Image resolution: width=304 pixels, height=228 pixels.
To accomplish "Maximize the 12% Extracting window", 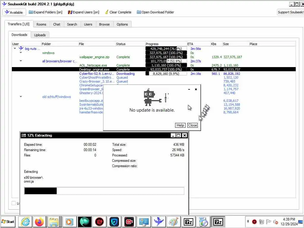I will [x=178, y=135].
